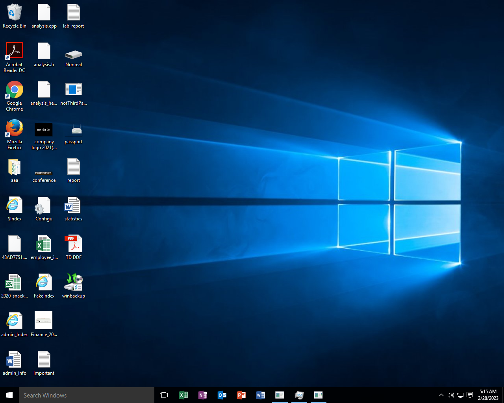The width and height of the screenshot is (504, 403).
Task: Select the 2020_snack Excel file
Action: [15, 286]
